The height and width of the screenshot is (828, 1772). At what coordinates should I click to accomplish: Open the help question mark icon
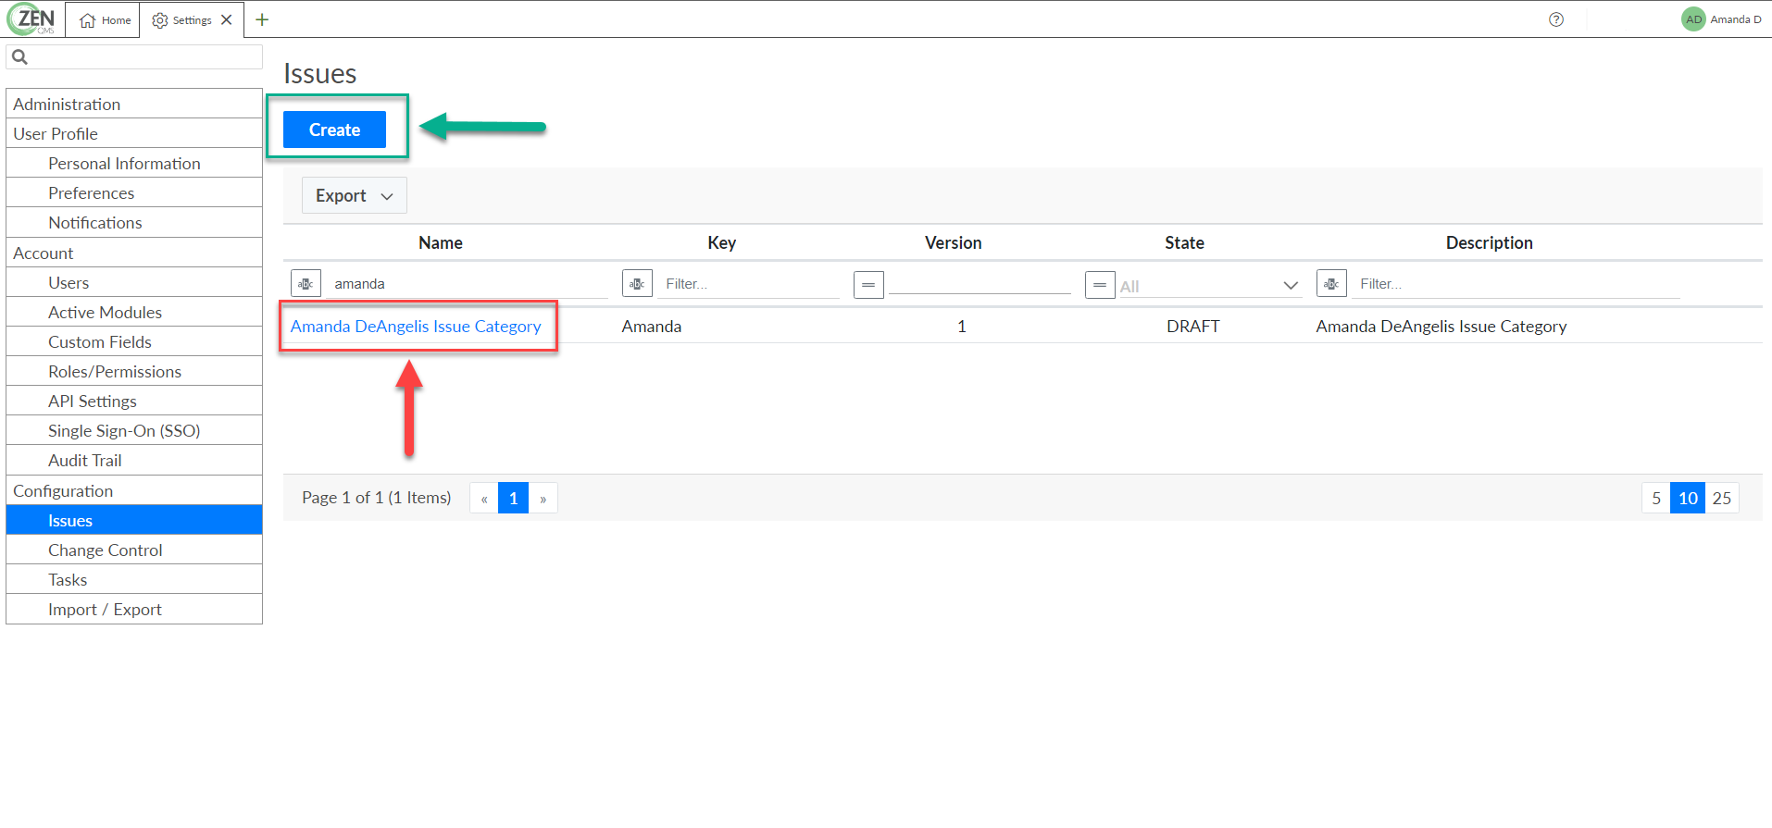1556,19
